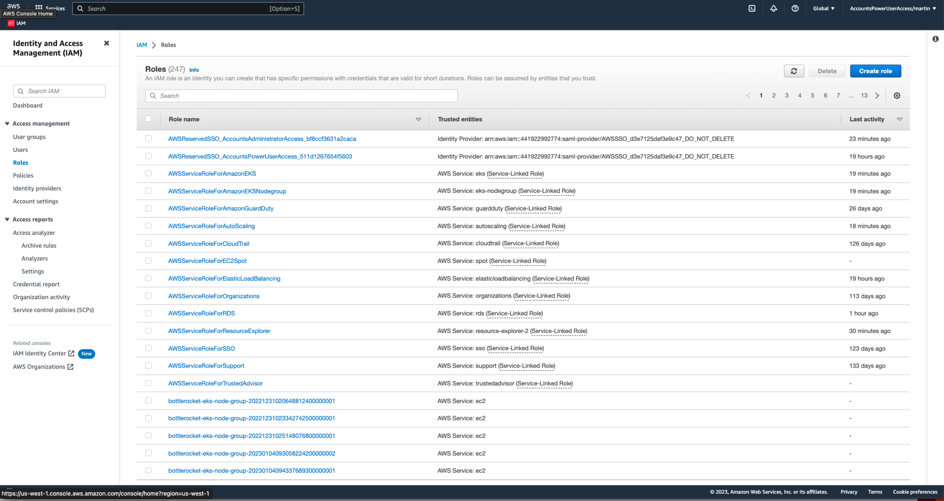Open the table preferences gear icon
Viewport: 944px width, 501px height.
[897, 95]
